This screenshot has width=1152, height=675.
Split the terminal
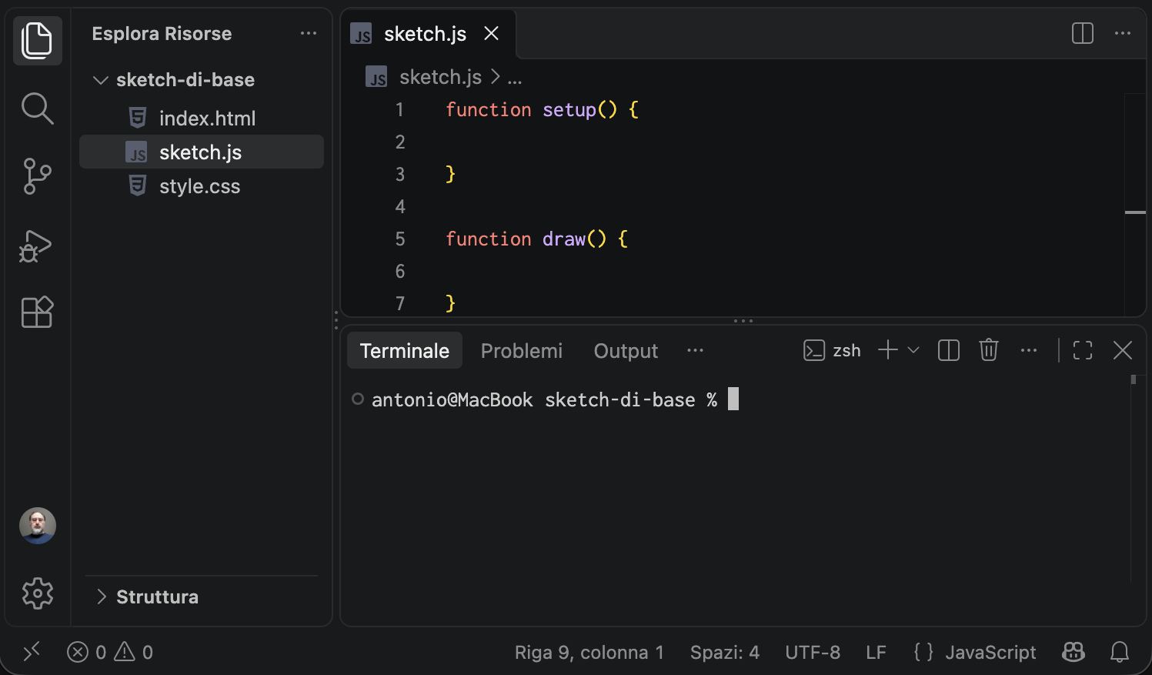[949, 350]
